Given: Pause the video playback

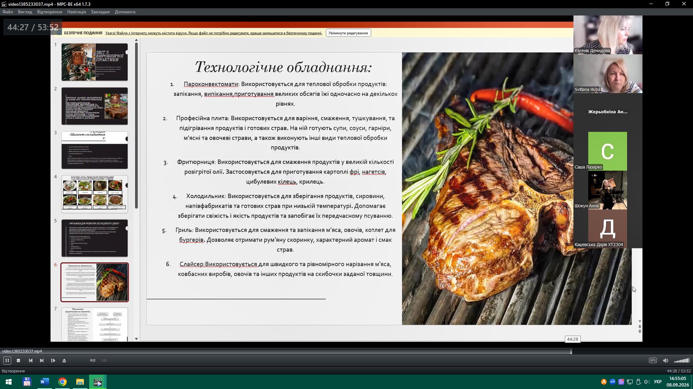Looking at the screenshot, I should 7,361.
